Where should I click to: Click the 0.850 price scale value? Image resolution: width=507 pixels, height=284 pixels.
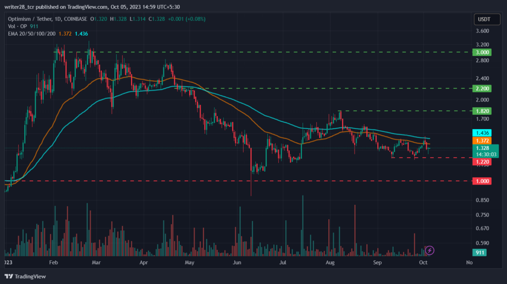[x=482, y=200]
